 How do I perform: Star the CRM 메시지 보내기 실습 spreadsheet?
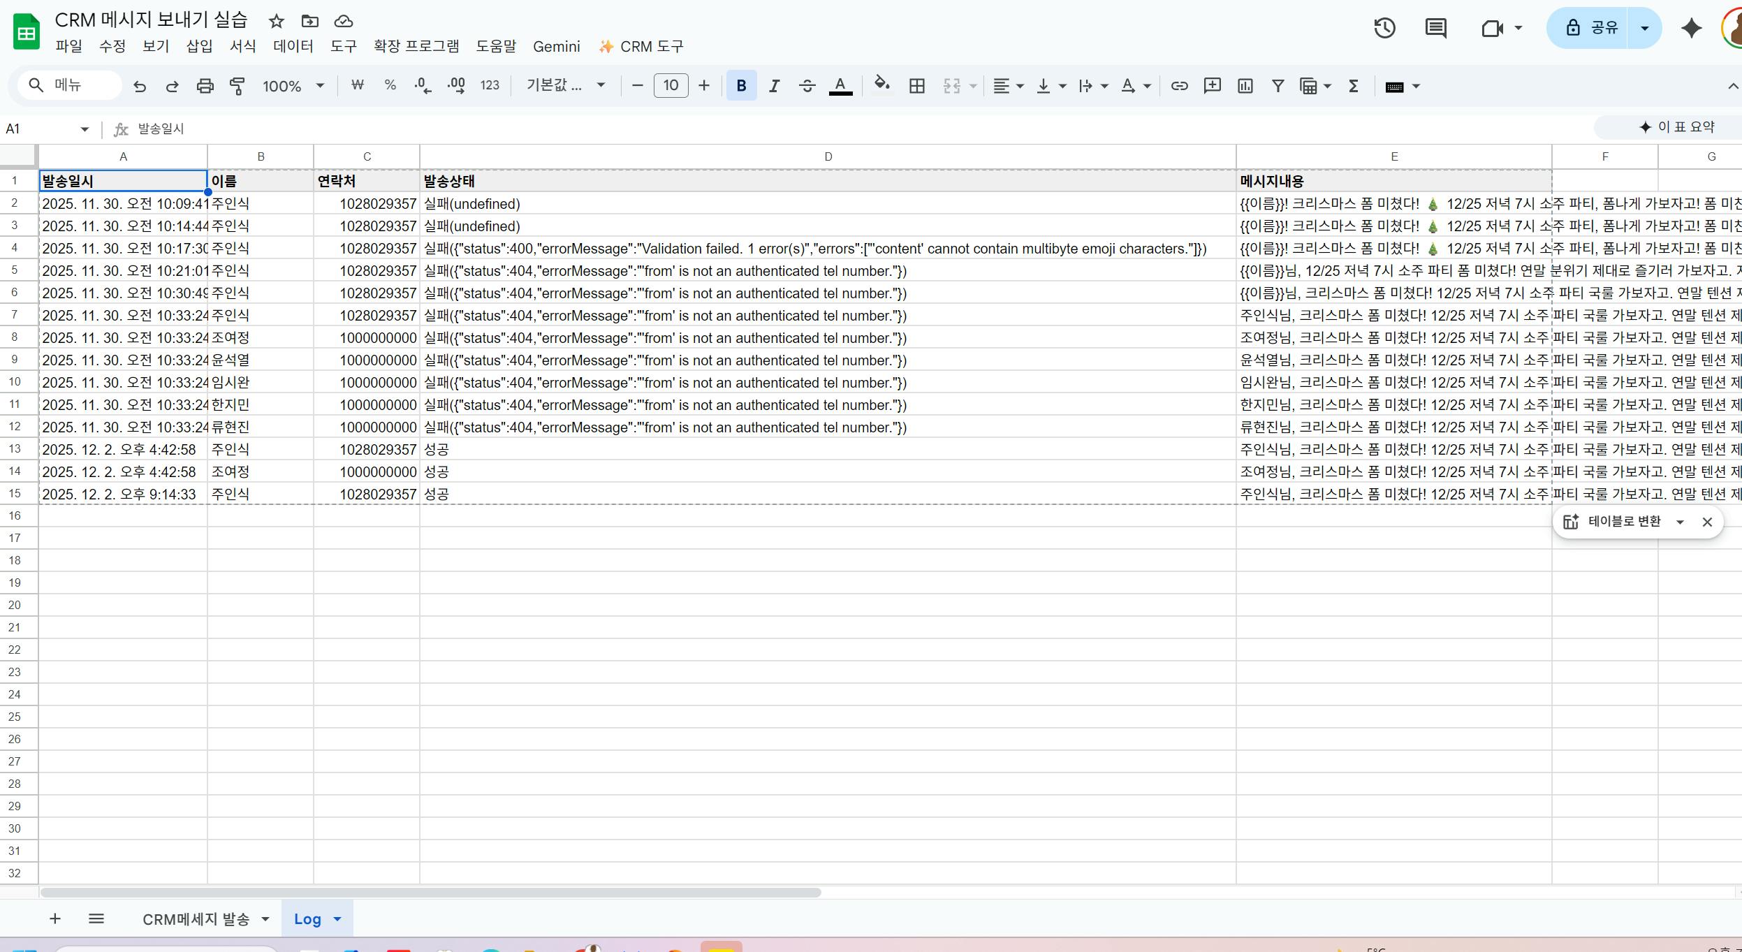tap(275, 21)
